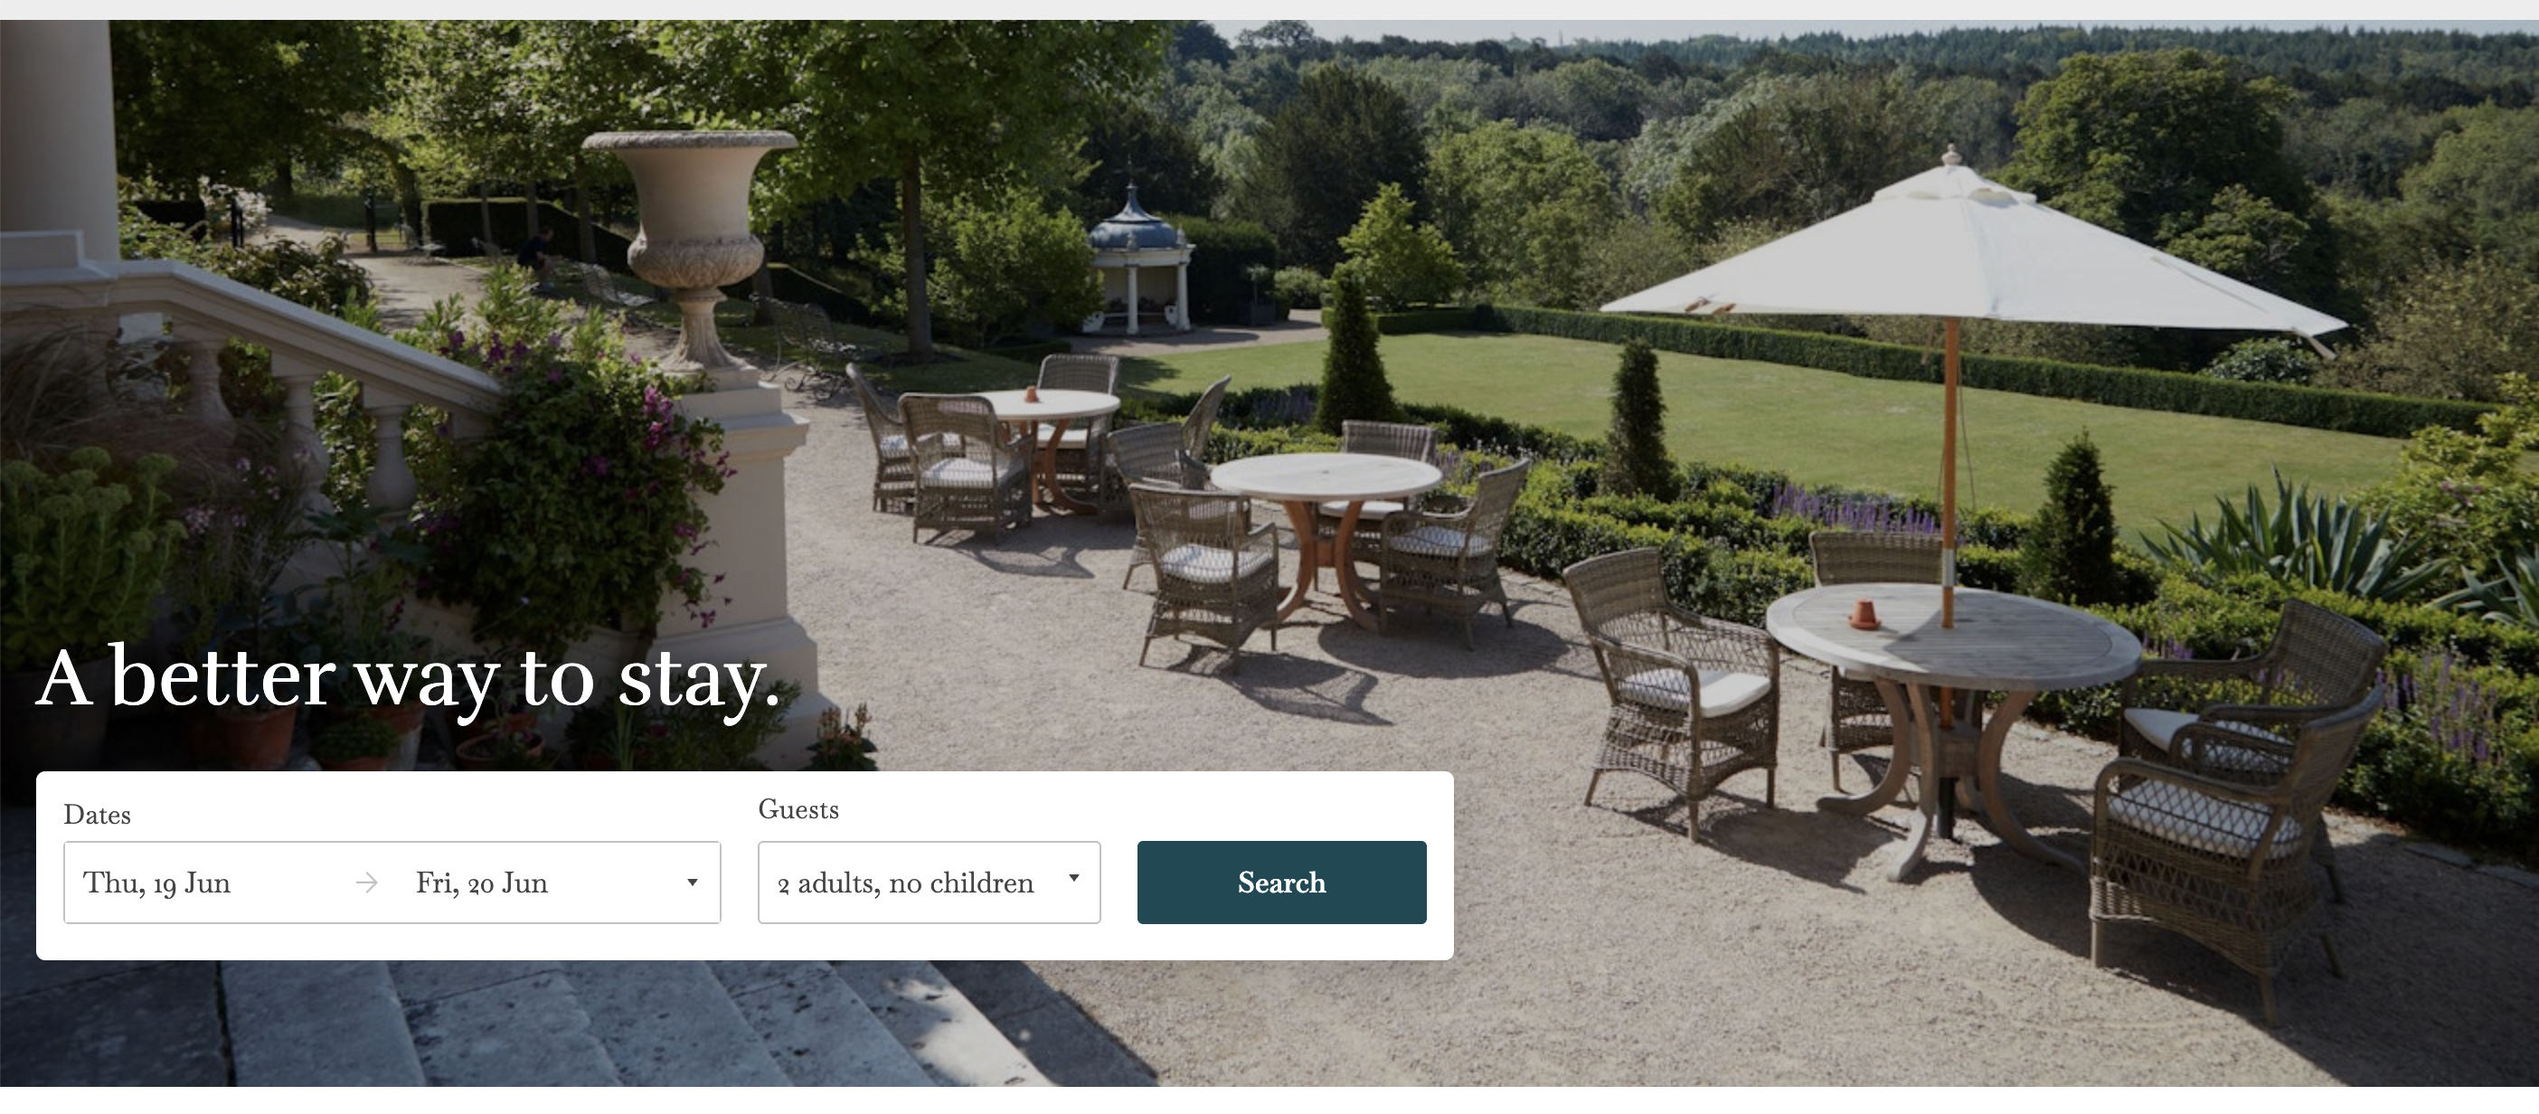Click the right arrow between the dates

click(x=367, y=883)
